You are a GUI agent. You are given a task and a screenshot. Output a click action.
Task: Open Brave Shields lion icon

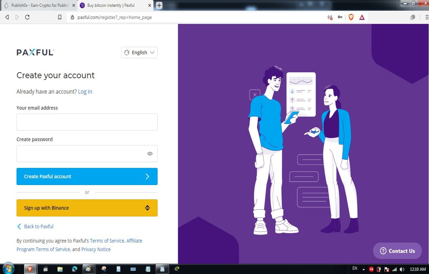point(351,17)
